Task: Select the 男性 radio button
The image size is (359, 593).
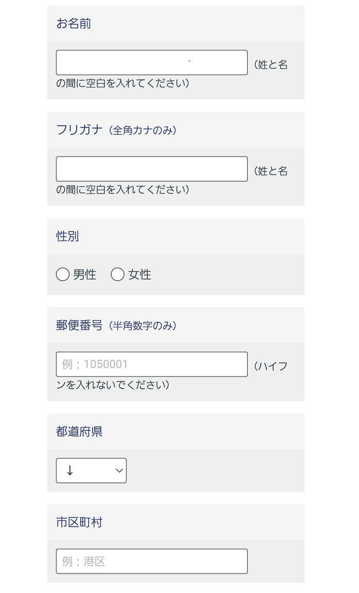Action: pos(63,274)
